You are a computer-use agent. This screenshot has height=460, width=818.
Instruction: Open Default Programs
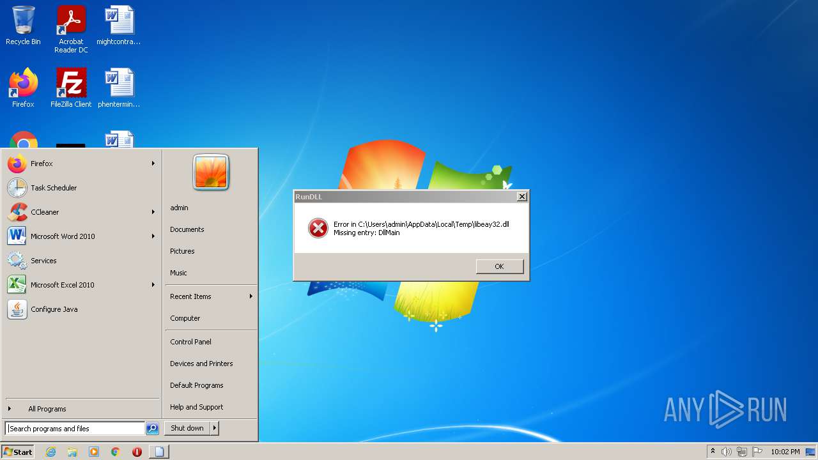[197, 385]
